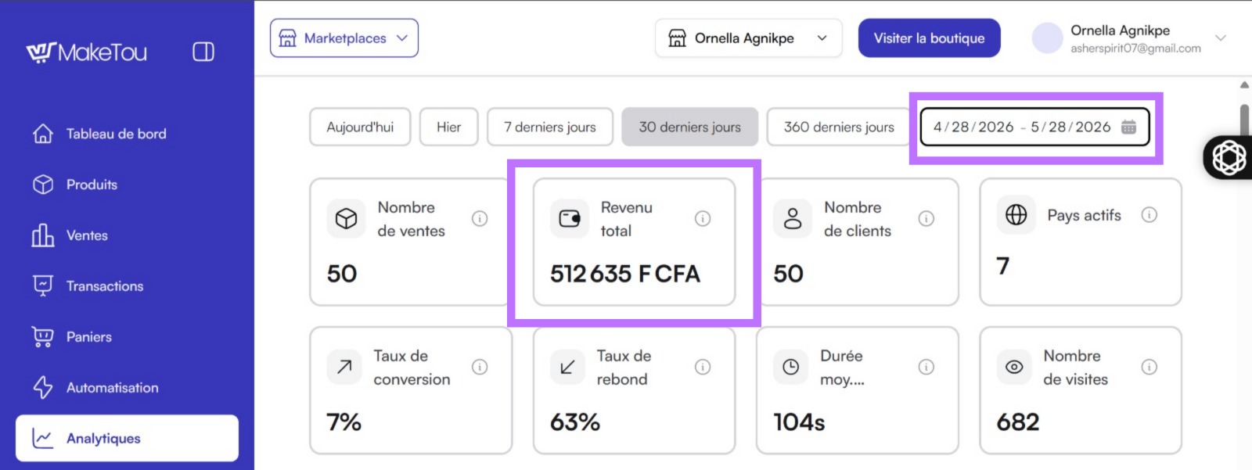The image size is (1252, 470).
Task: Click the clock icon on Durée moy.
Action: (x=791, y=368)
